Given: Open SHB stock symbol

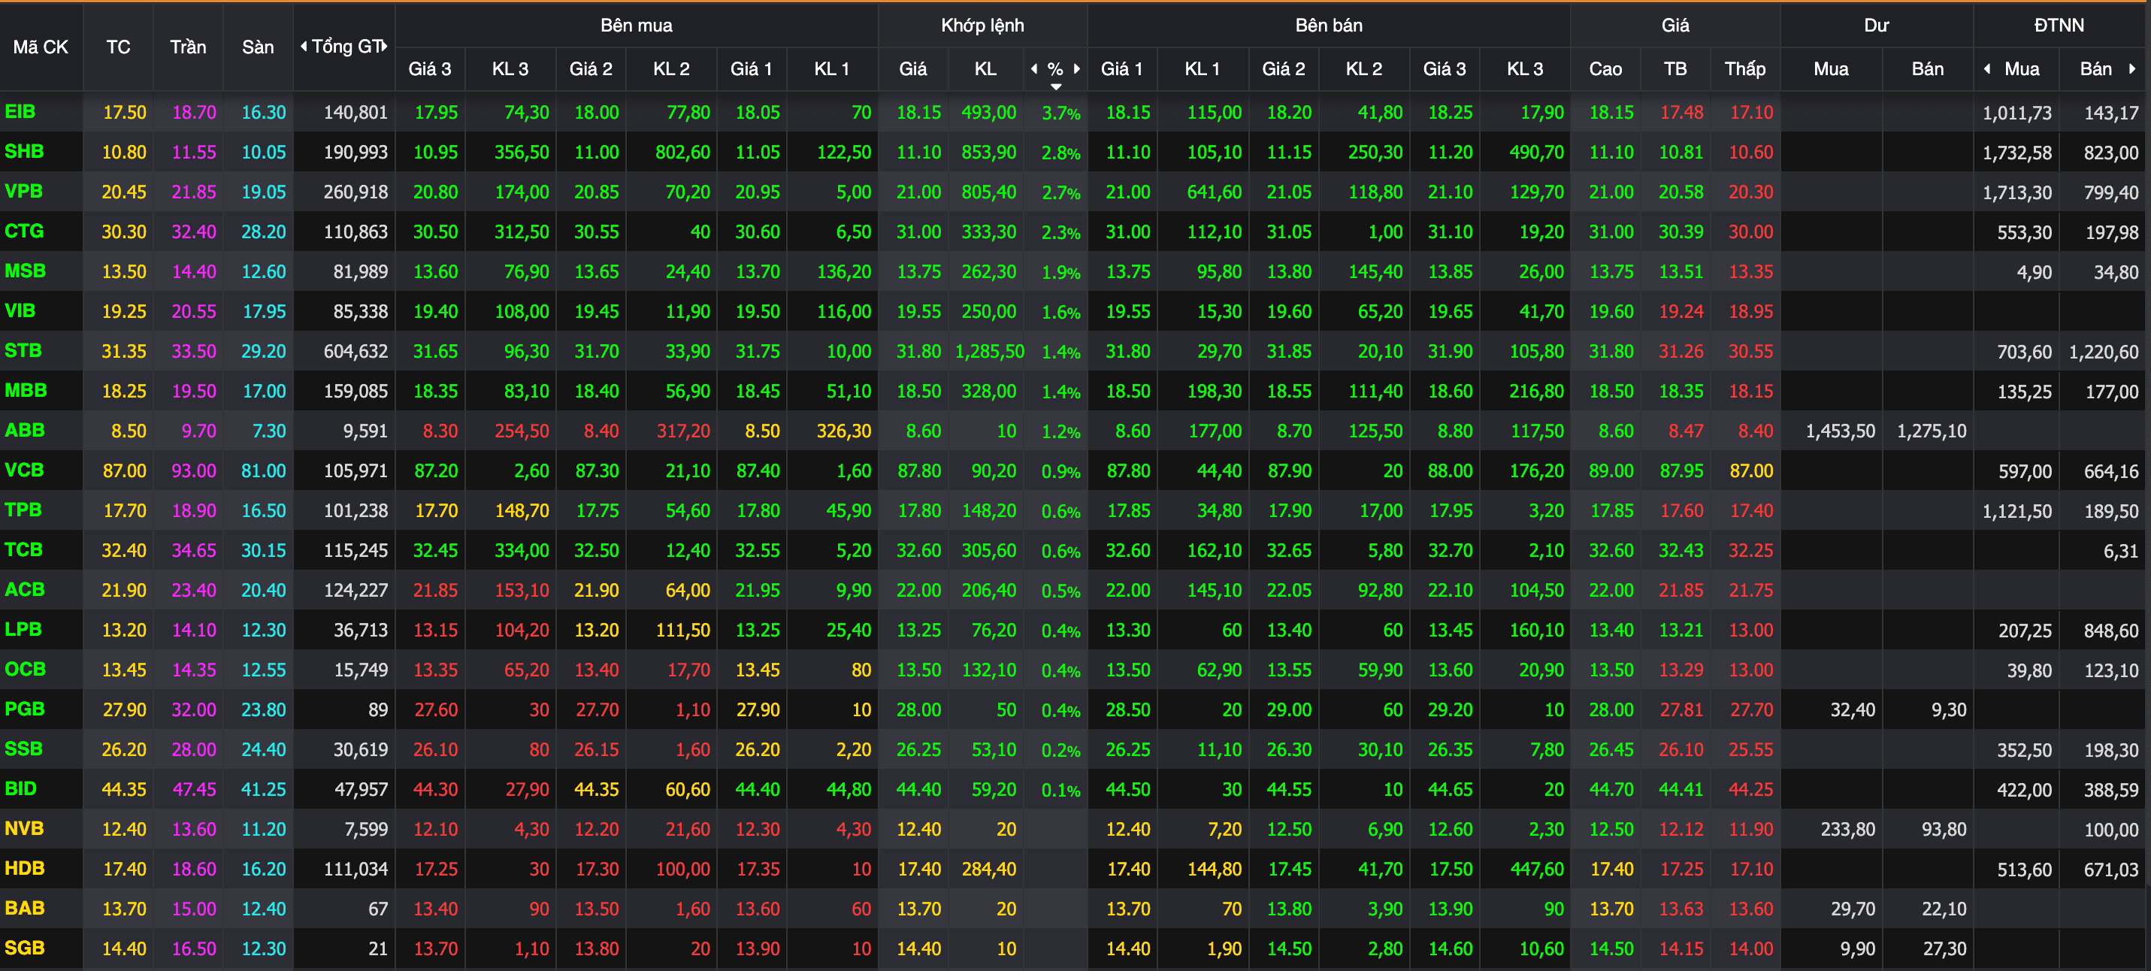Looking at the screenshot, I should (23, 151).
